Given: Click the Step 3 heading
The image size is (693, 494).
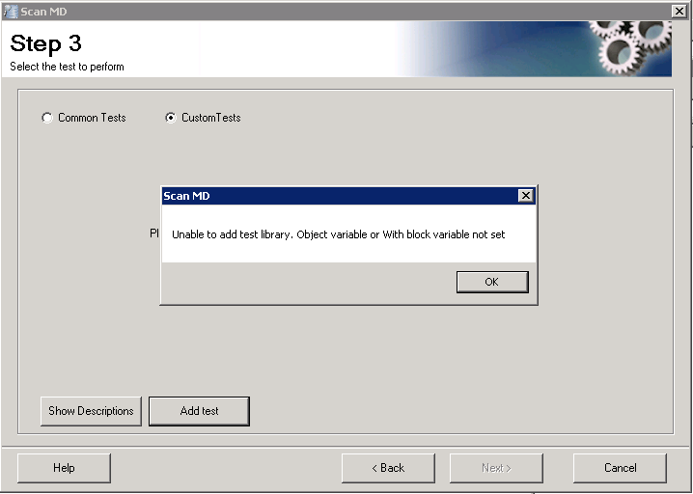Looking at the screenshot, I should coord(45,43).
